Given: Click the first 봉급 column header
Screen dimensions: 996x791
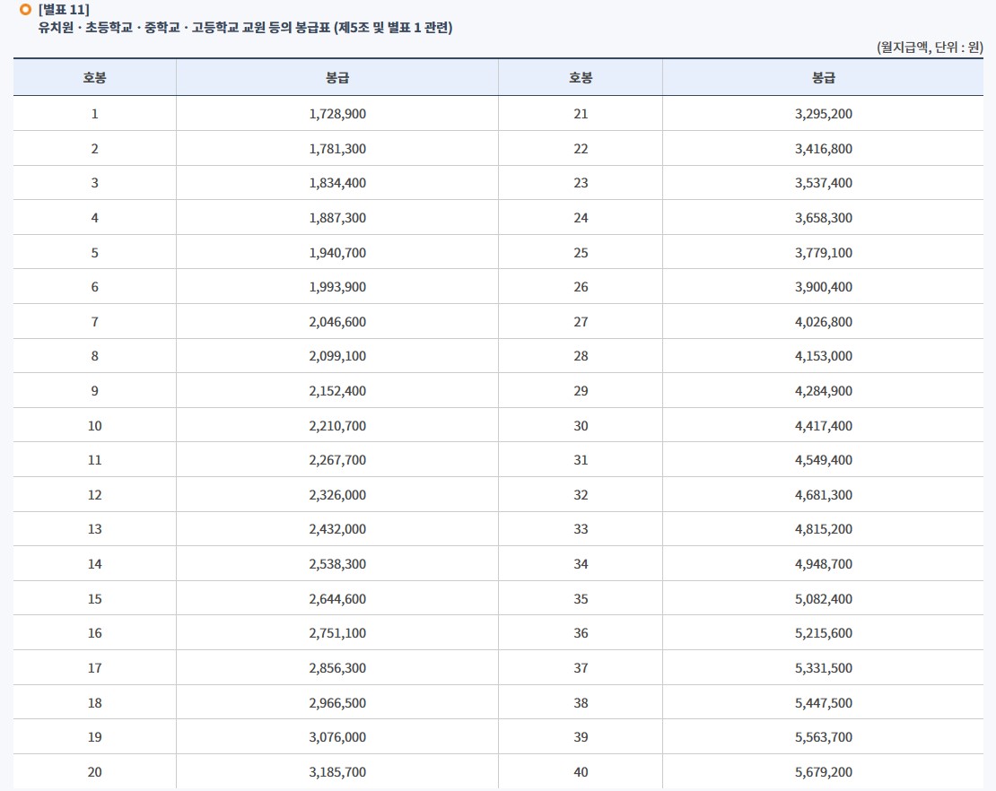Looking at the screenshot, I should [337, 77].
